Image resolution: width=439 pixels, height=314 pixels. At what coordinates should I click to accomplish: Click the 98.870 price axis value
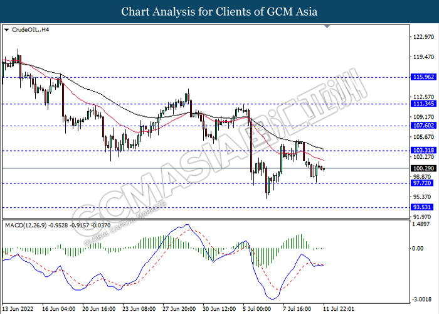(422, 177)
